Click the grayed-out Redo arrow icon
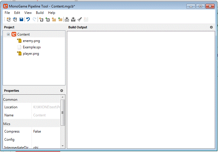This screenshot has width=218, height=152. 34,19
